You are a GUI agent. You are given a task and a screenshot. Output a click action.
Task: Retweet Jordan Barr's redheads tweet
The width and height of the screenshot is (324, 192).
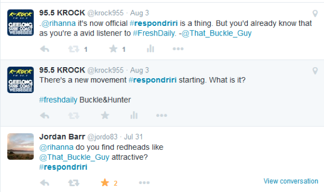[74, 183]
